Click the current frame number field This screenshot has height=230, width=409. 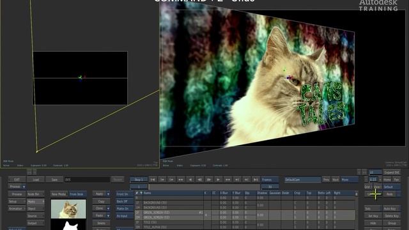point(139,187)
